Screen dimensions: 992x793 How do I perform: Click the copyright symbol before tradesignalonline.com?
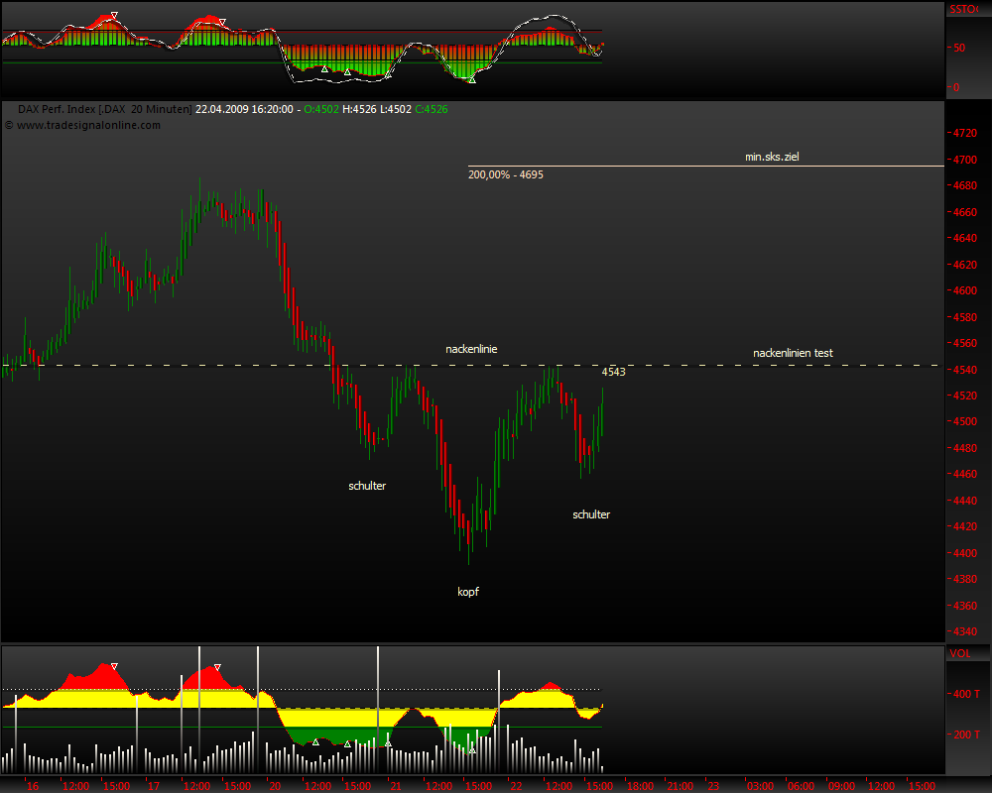[x=9, y=126]
